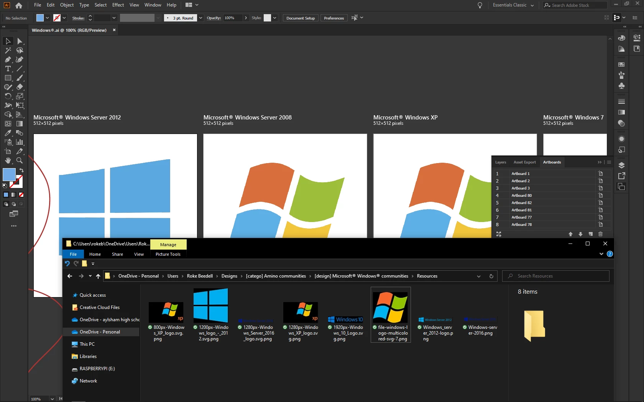The image size is (644, 402).
Task: Toggle artboard orientation for Artboard 1
Action: [601, 173]
